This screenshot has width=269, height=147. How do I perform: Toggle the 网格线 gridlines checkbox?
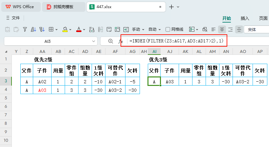click(x=168, y=29)
